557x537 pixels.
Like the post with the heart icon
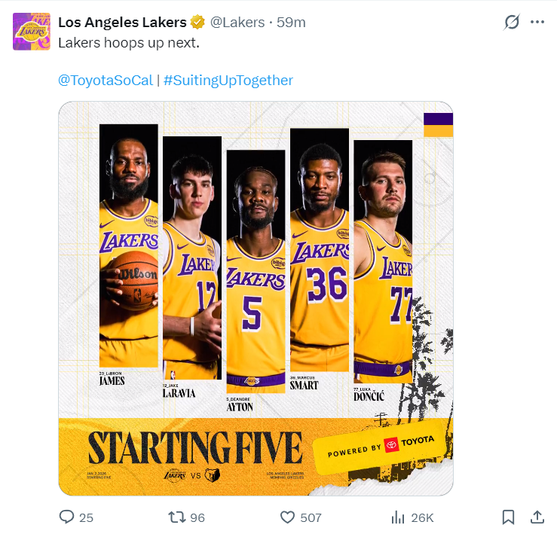(x=287, y=517)
